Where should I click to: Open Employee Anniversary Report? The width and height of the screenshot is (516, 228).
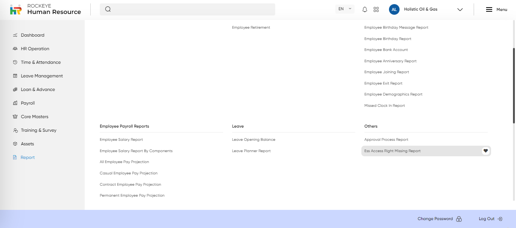(390, 61)
